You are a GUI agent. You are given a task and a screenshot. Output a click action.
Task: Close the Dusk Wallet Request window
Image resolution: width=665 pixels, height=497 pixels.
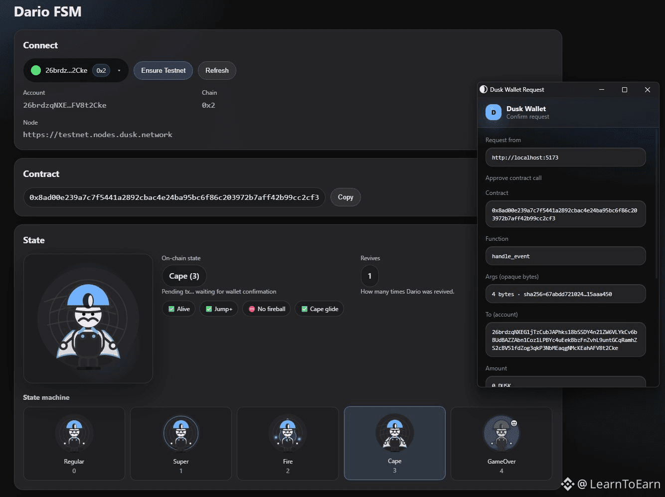(648, 90)
